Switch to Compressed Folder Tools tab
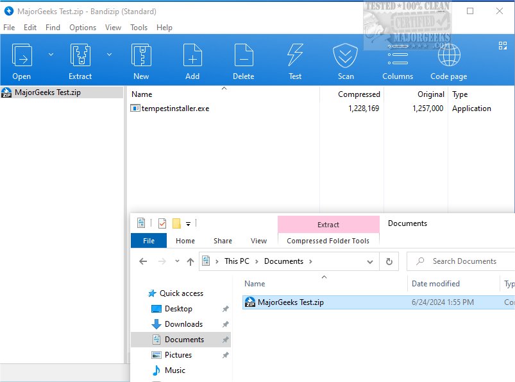Image resolution: width=515 pixels, height=382 pixels. pos(328,241)
